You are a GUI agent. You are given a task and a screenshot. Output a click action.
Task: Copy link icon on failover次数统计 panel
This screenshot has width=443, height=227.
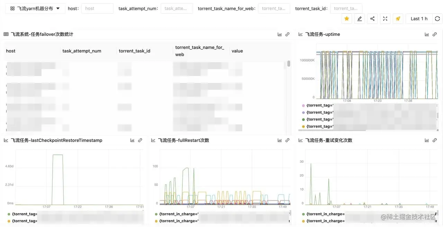287,34
